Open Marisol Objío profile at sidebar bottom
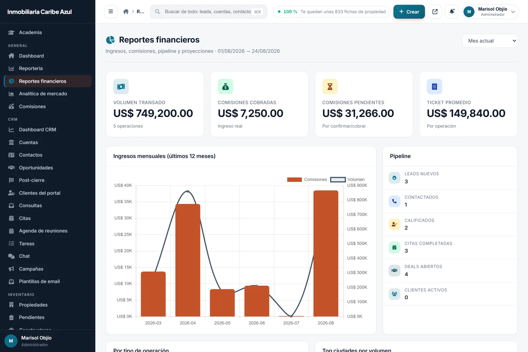Image resolution: width=528 pixels, height=352 pixels. [x=48, y=341]
